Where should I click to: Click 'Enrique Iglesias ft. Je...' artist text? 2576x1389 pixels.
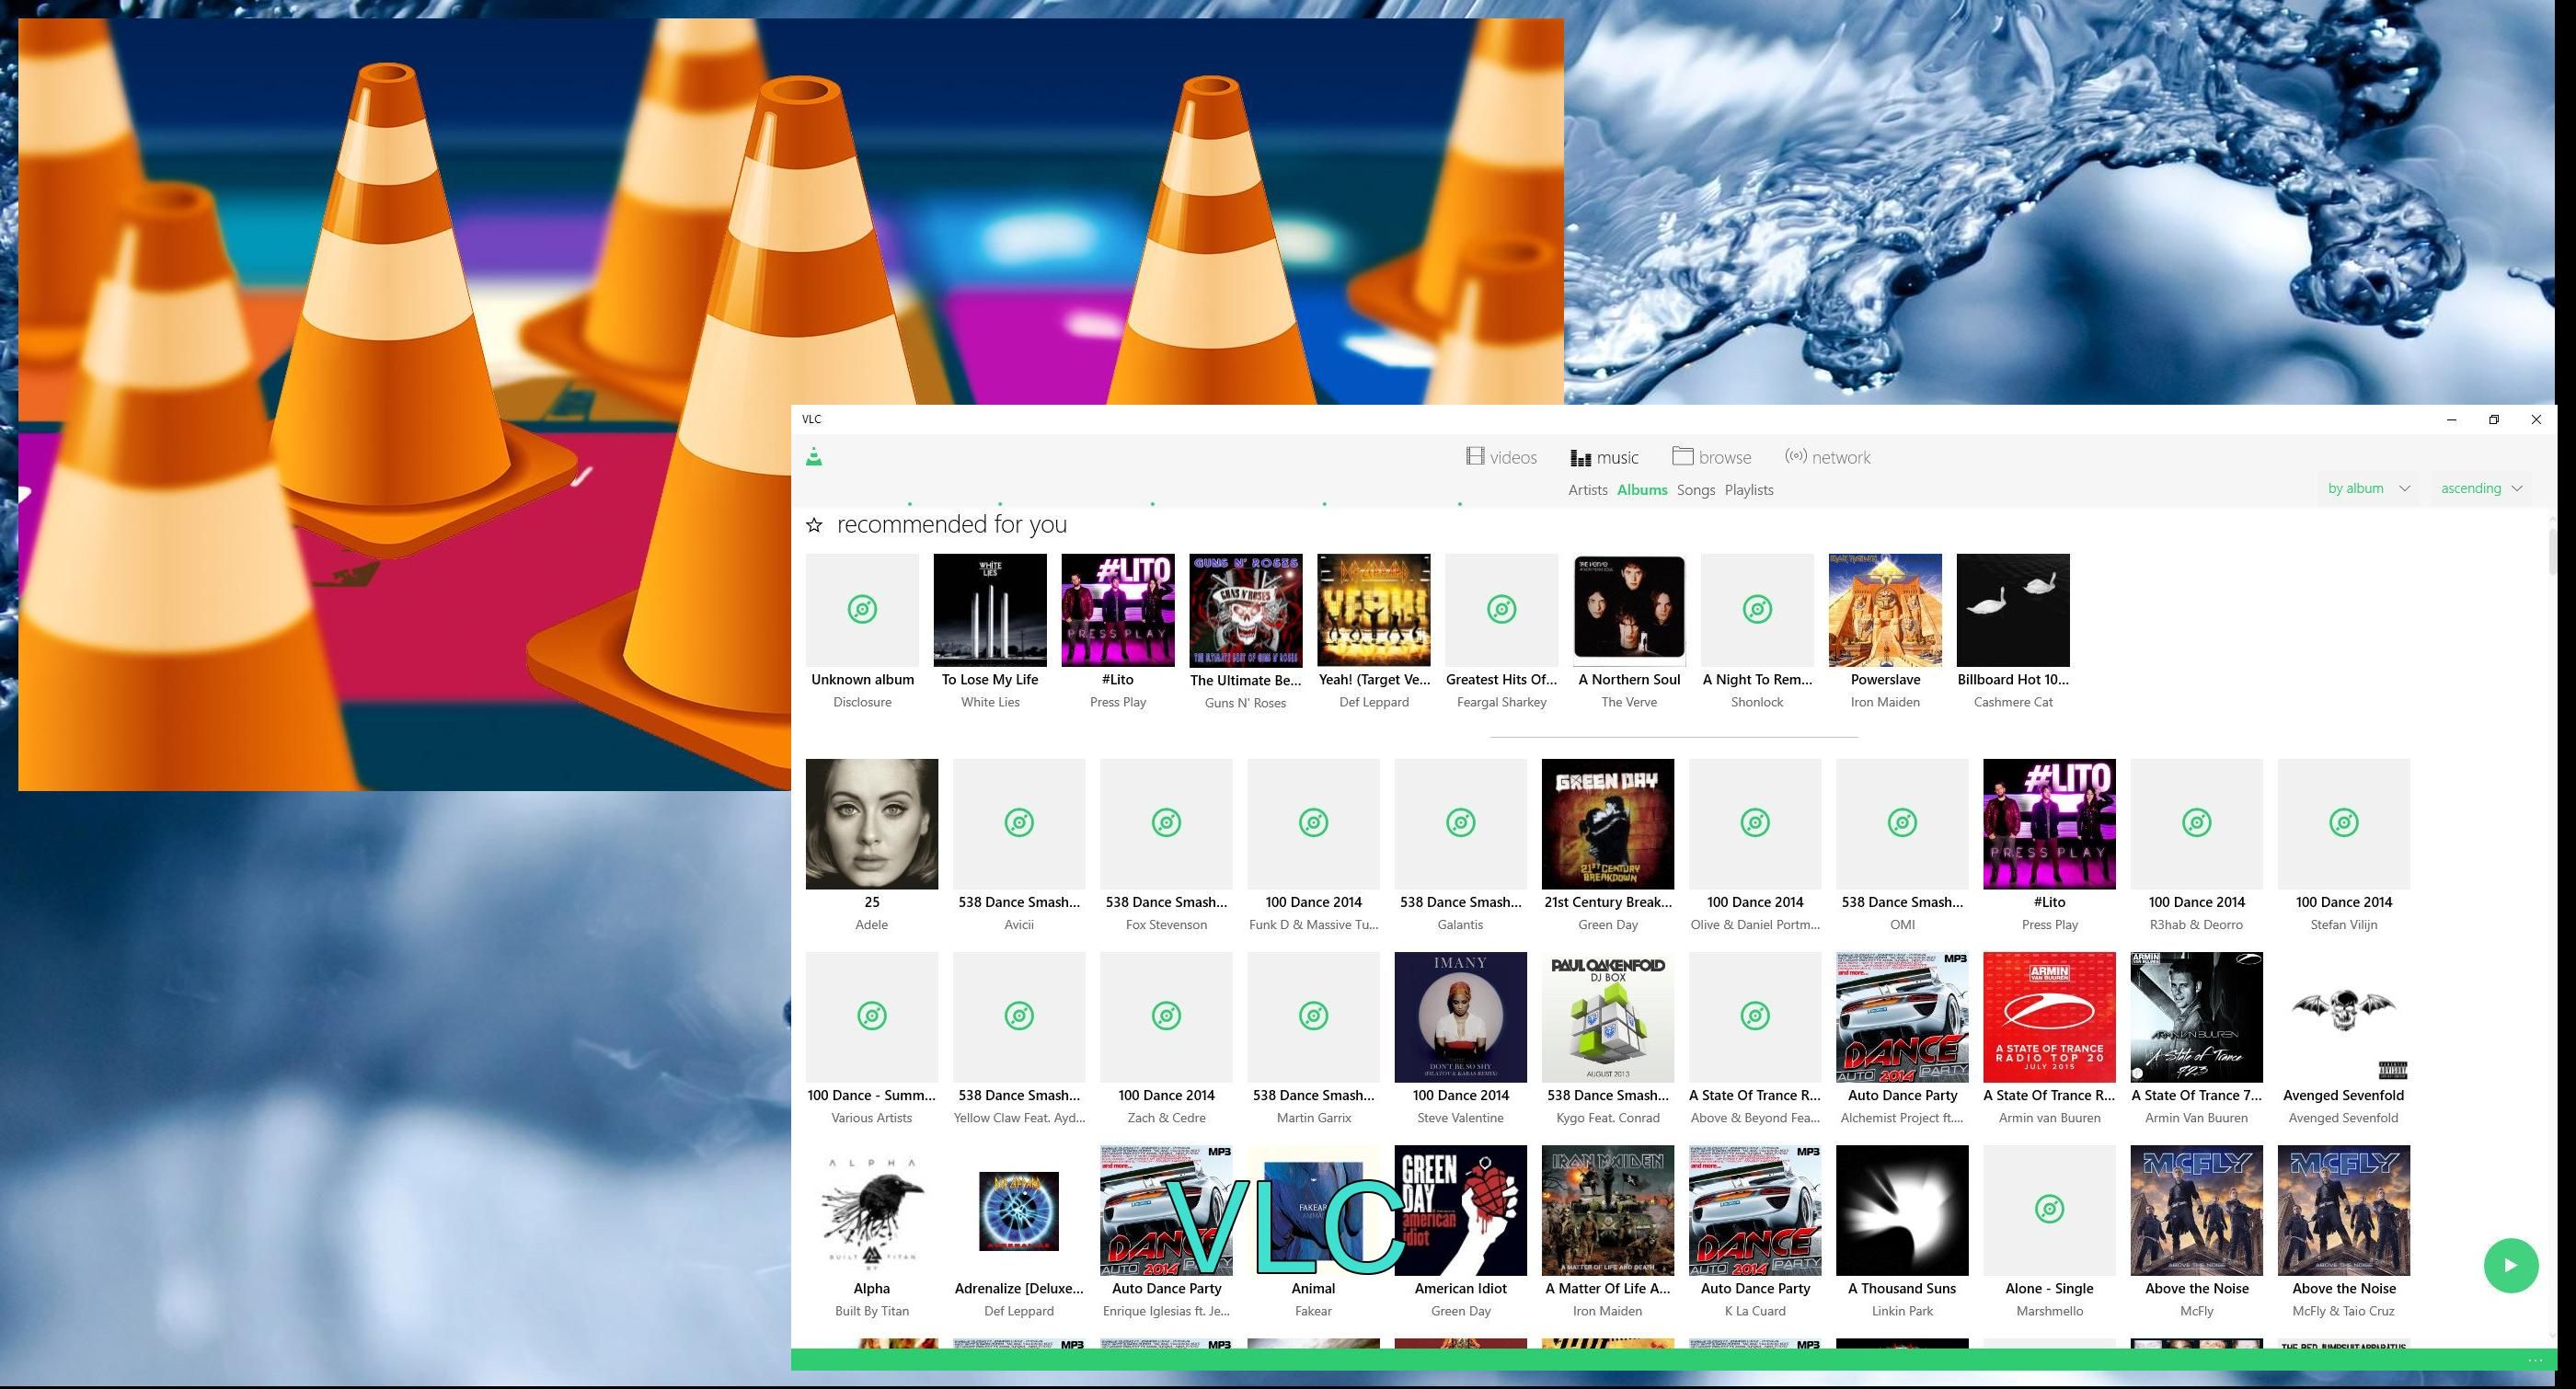pos(1166,1311)
